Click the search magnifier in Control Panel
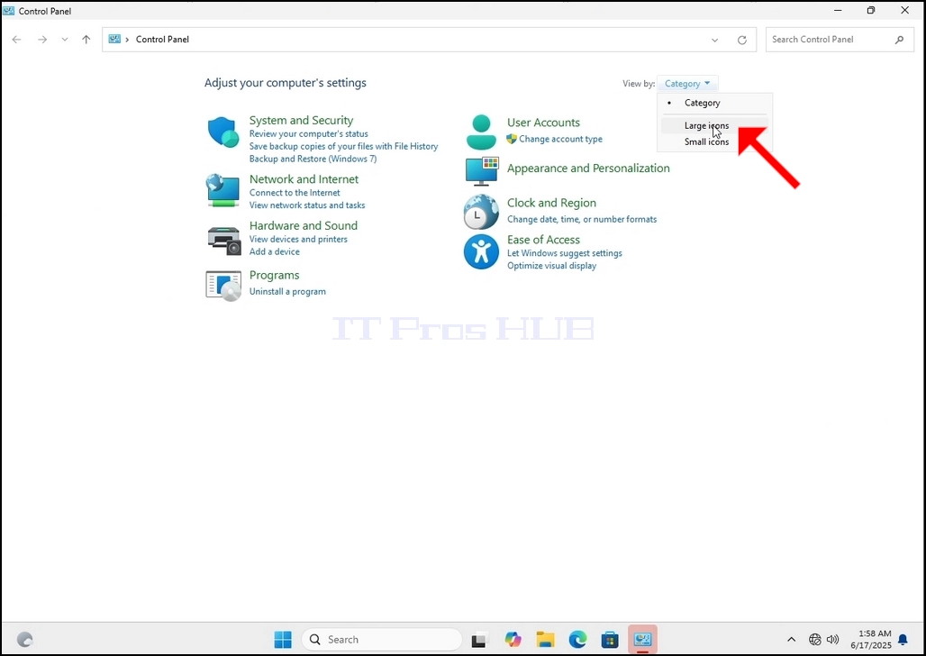This screenshot has height=656, width=926. (x=899, y=40)
